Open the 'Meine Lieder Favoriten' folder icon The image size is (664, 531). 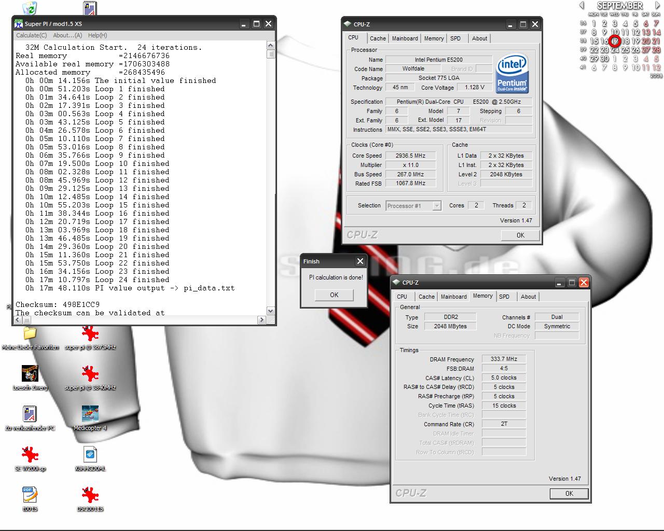30,333
